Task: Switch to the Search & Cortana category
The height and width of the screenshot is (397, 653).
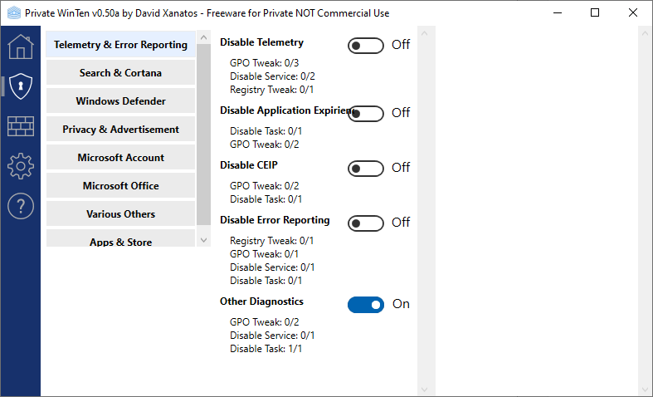Action: (x=121, y=73)
